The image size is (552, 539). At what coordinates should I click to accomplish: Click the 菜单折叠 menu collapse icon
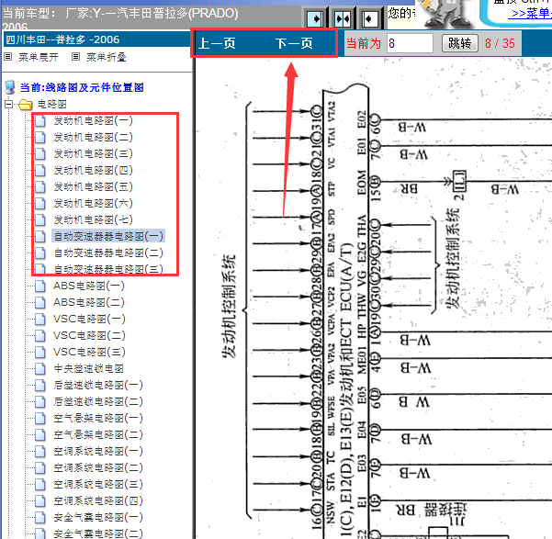75,56
